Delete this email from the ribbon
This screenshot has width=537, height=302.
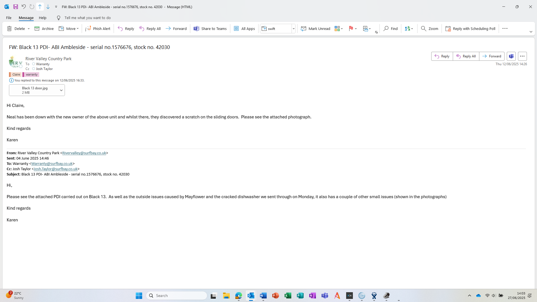click(x=16, y=29)
